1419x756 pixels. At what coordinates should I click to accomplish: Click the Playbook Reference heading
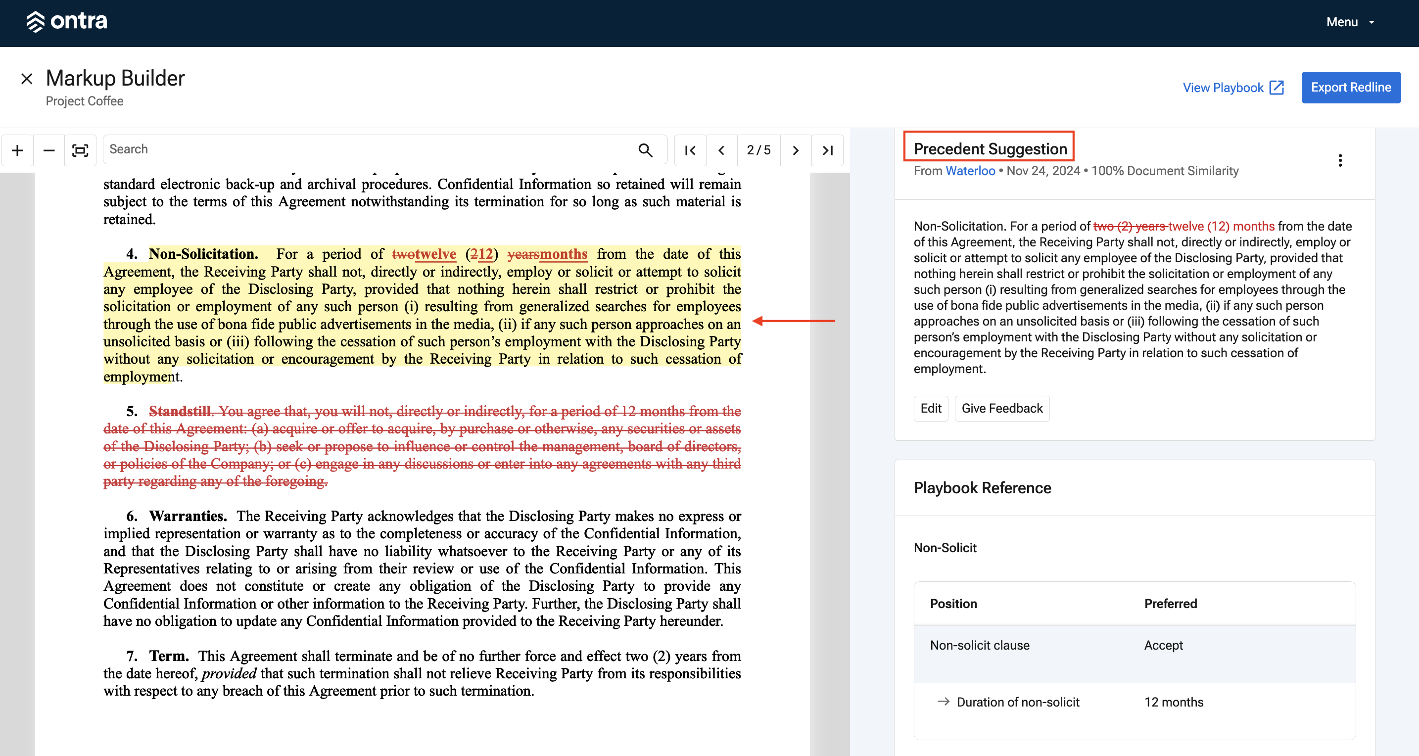click(982, 488)
